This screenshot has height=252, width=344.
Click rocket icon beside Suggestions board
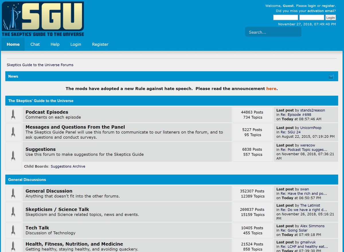tap(13, 155)
